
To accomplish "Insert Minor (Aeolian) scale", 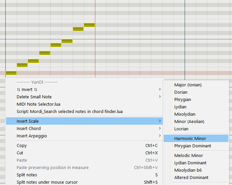I will point(196,122).
